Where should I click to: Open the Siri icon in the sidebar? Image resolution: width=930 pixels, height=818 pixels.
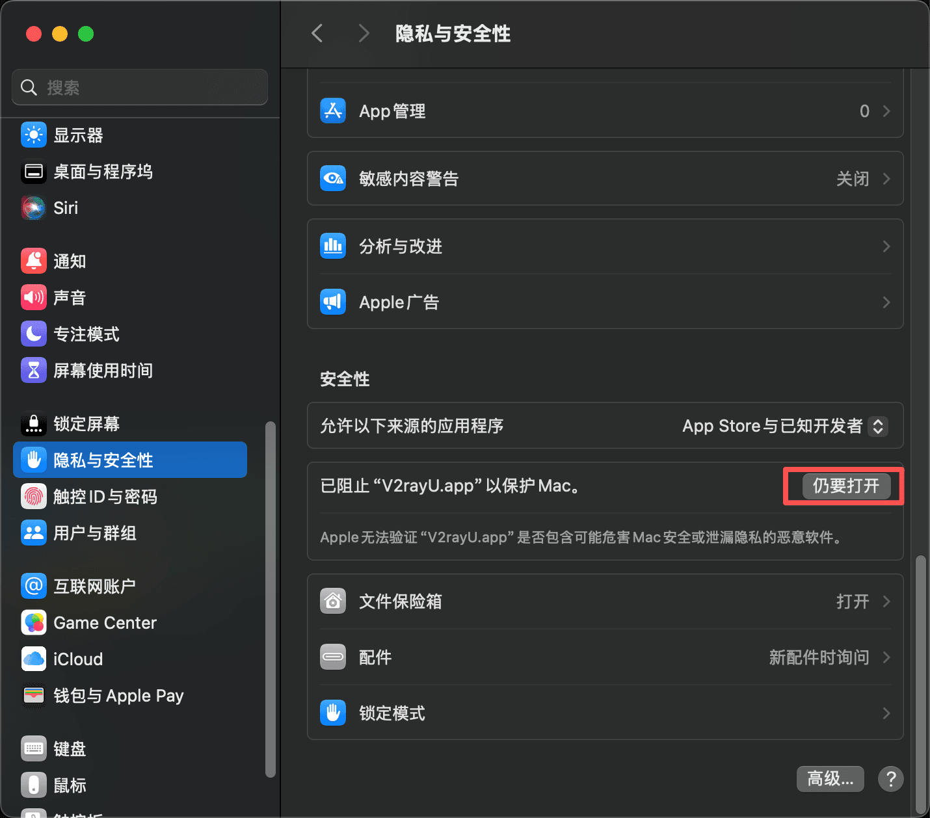(x=34, y=208)
